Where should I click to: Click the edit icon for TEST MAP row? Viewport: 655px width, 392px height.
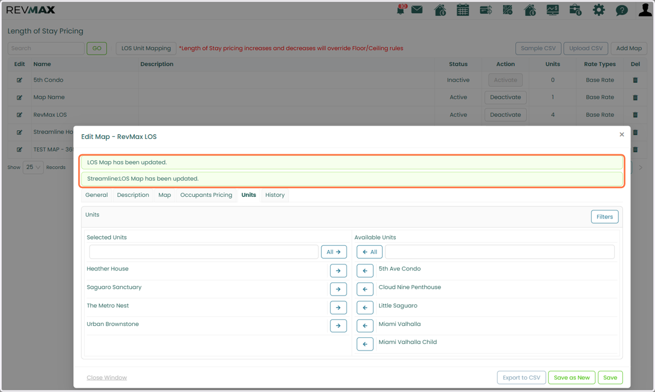click(20, 150)
